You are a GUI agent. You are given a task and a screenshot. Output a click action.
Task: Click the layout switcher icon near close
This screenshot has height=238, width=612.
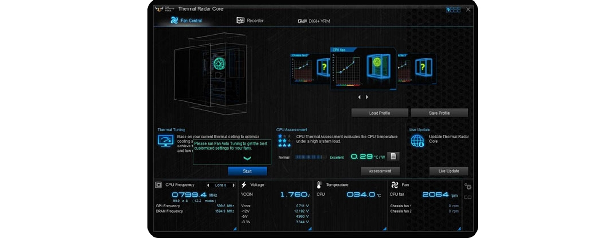coord(453,9)
